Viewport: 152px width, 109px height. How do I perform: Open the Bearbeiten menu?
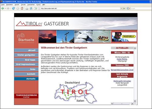coord(9,5)
